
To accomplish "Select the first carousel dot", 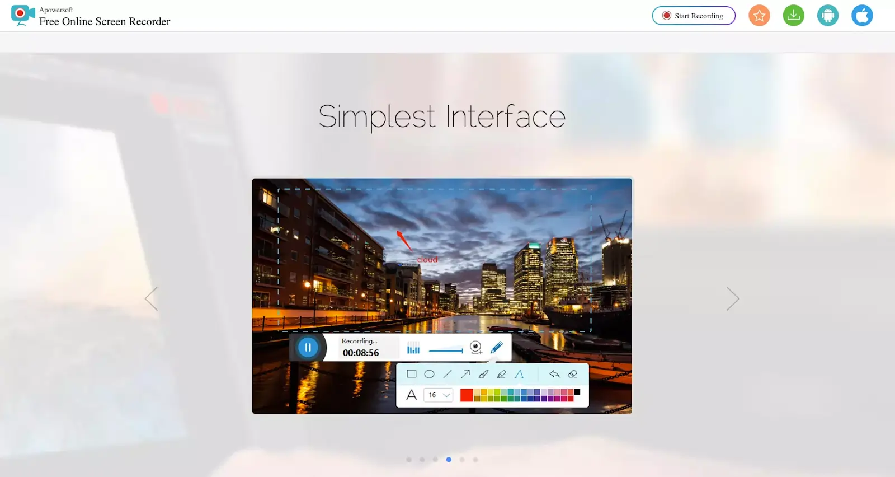I will pos(409,460).
